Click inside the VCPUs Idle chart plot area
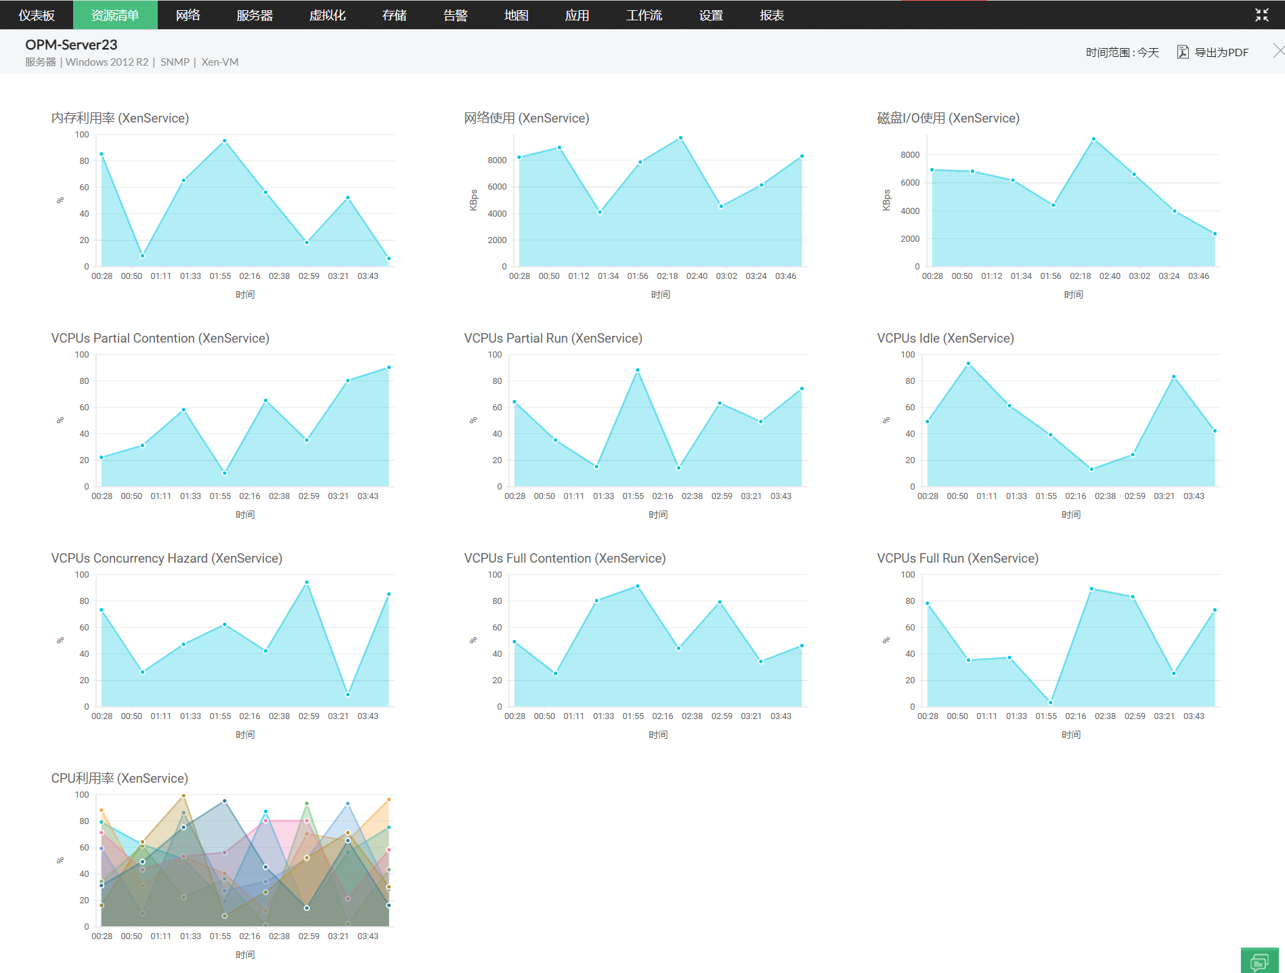1285x973 pixels. pos(1071,420)
